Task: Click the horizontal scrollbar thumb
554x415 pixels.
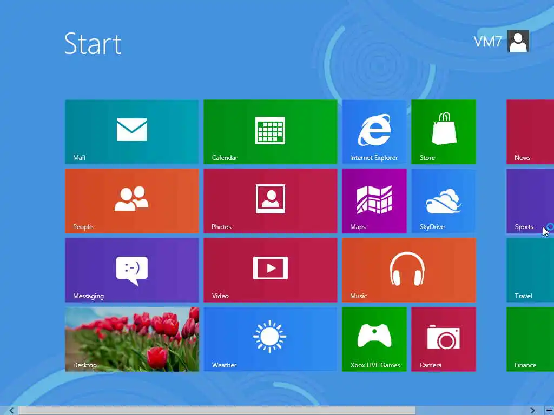Action: tap(216, 411)
